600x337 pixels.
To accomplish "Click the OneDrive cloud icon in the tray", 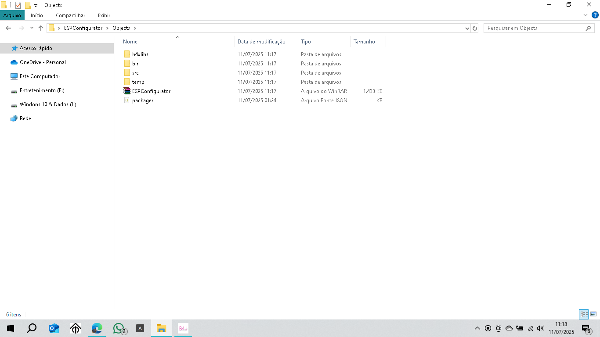I will 509,328.
